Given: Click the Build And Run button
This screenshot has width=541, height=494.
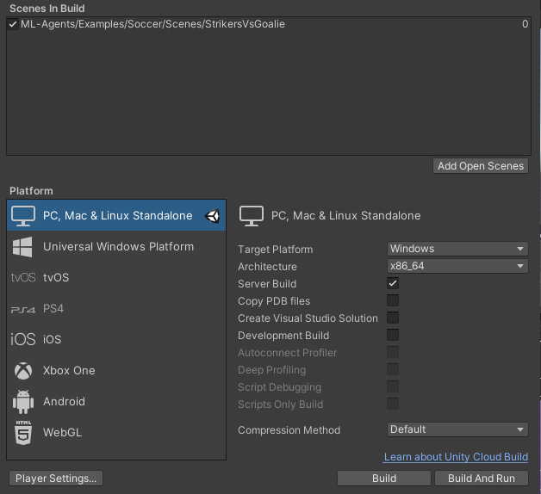Looking at the screenshot, I should 482,479.
